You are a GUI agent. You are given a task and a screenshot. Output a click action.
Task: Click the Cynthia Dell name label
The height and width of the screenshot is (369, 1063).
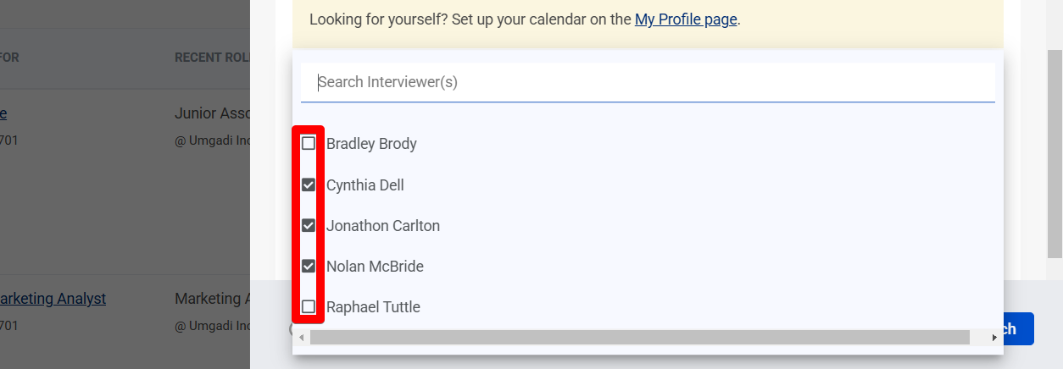click(365, 184)
